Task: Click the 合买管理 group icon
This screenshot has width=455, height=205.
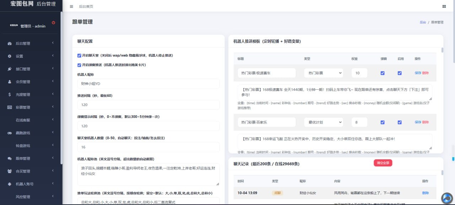Action: [x=10, y=171]
